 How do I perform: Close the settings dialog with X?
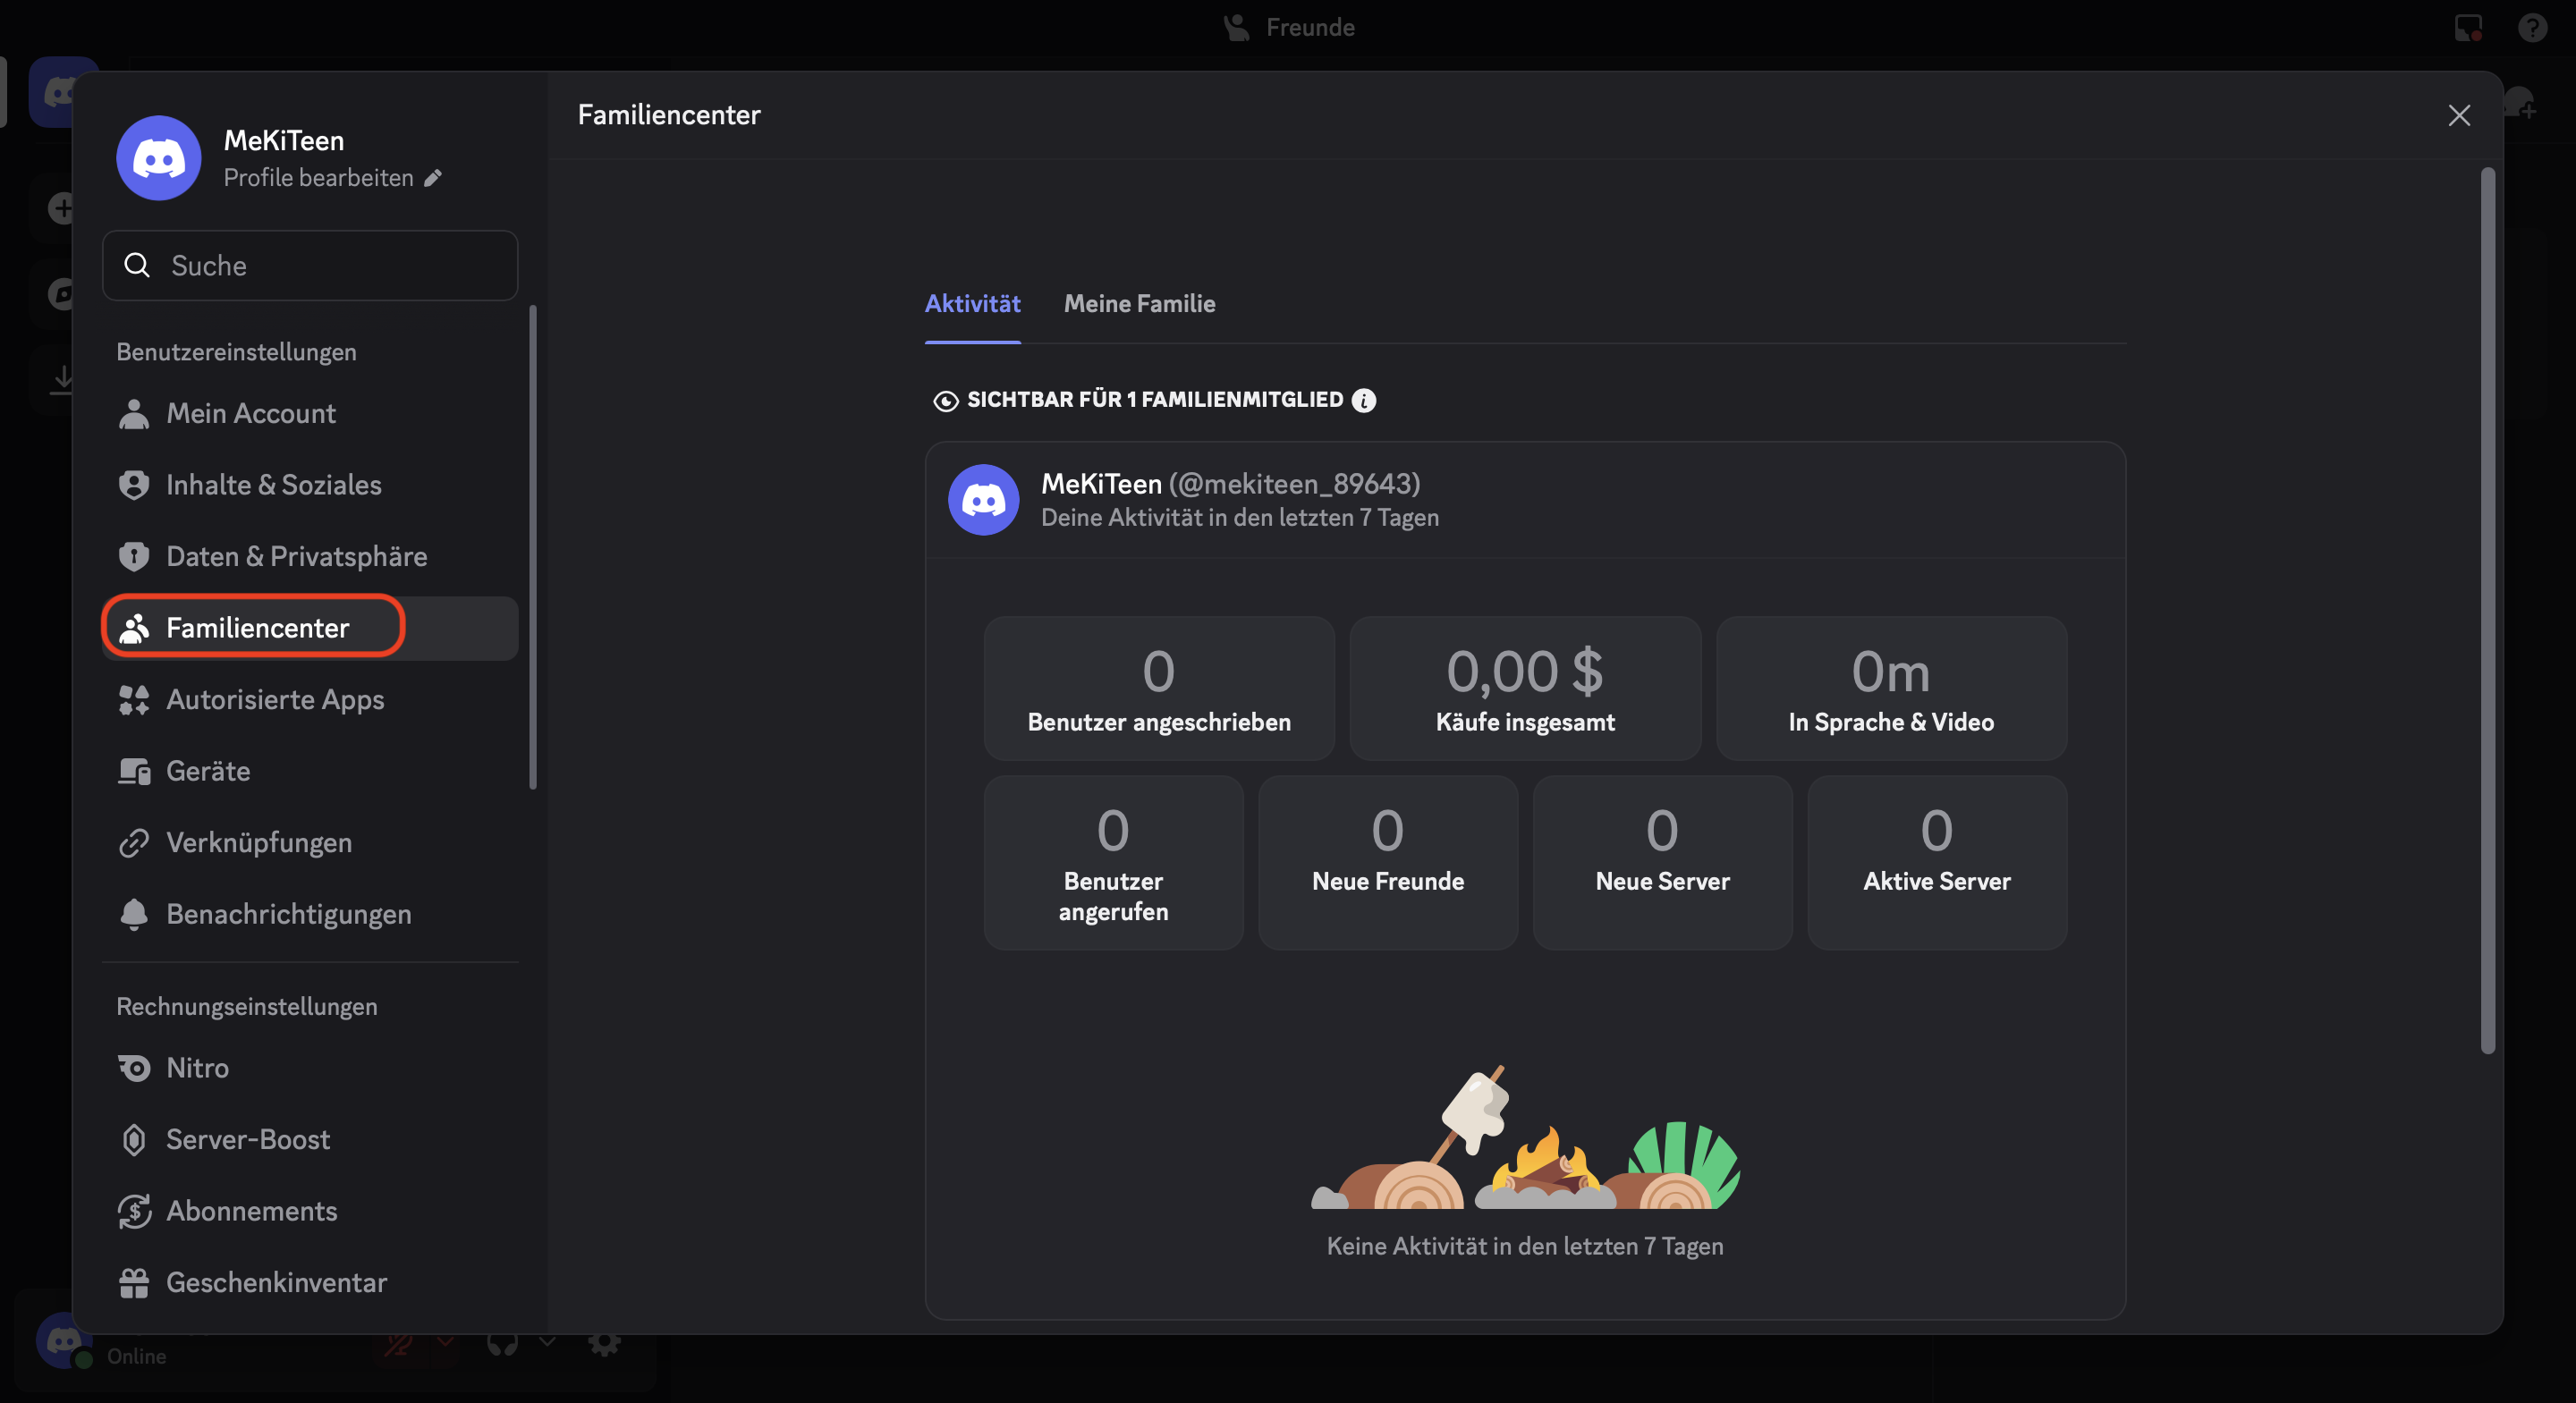(2458, 115)
